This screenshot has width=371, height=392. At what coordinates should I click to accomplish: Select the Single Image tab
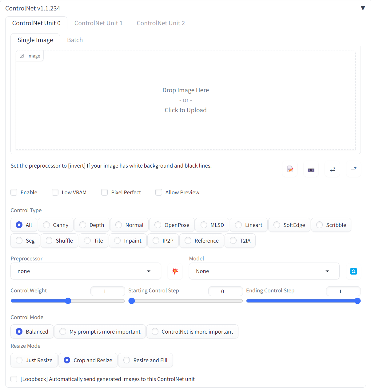coord(35,40)
